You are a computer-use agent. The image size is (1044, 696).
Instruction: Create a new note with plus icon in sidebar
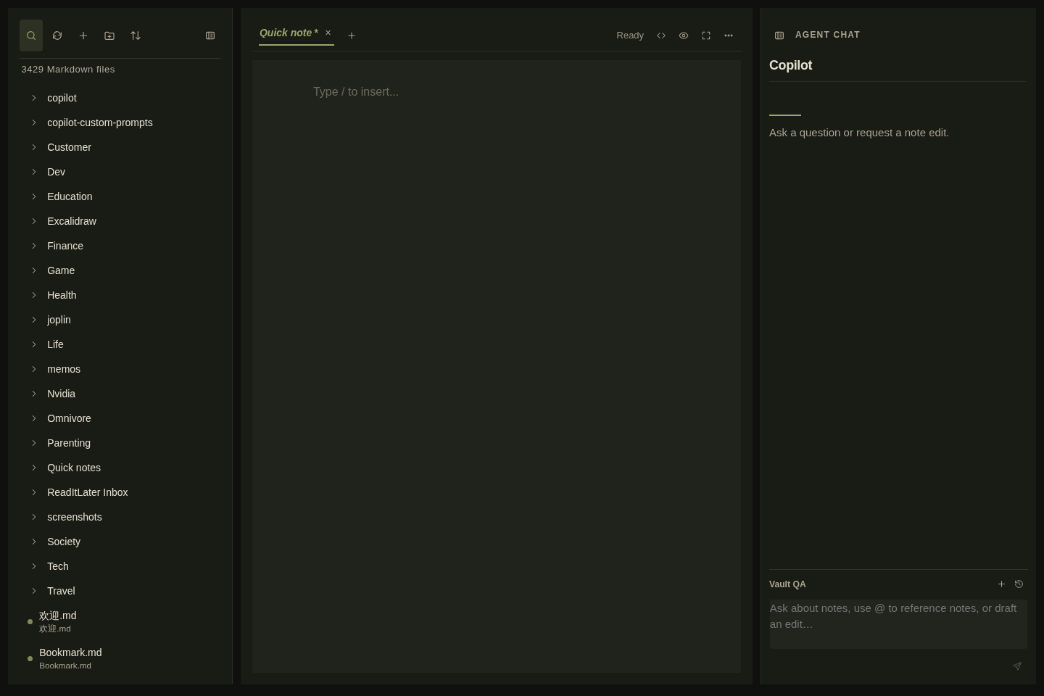tap(83, 36)
